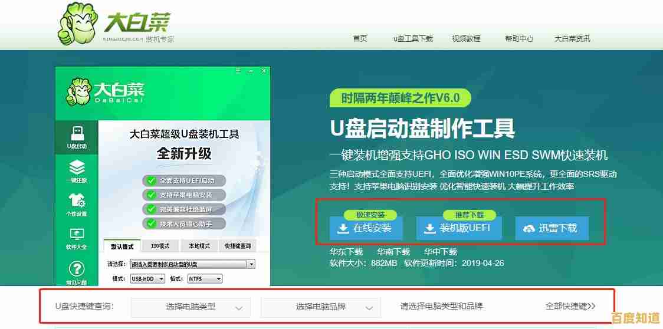
Task: Switch to the ISO模式 tab
Action: tap(160, 246)
